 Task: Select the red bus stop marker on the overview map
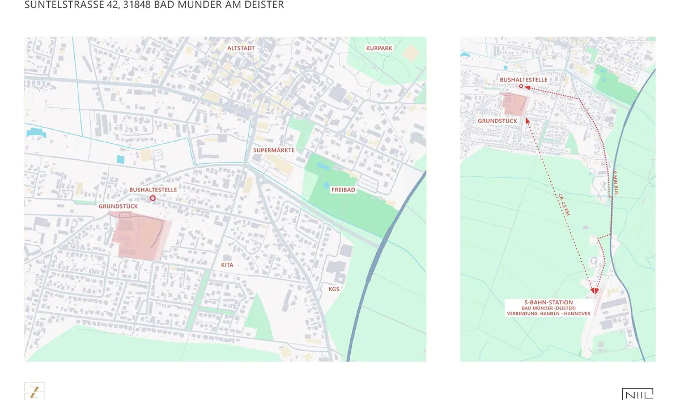(x=521, y=86)
